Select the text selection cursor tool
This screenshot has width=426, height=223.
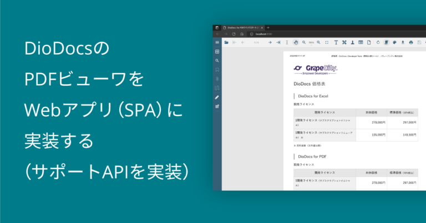pos(287,43)
